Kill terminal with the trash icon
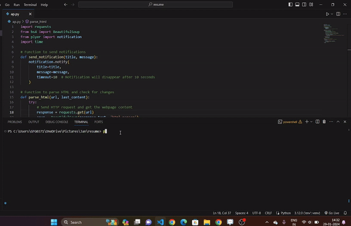Screen dimensions: 351x226 tap(324, 122)
